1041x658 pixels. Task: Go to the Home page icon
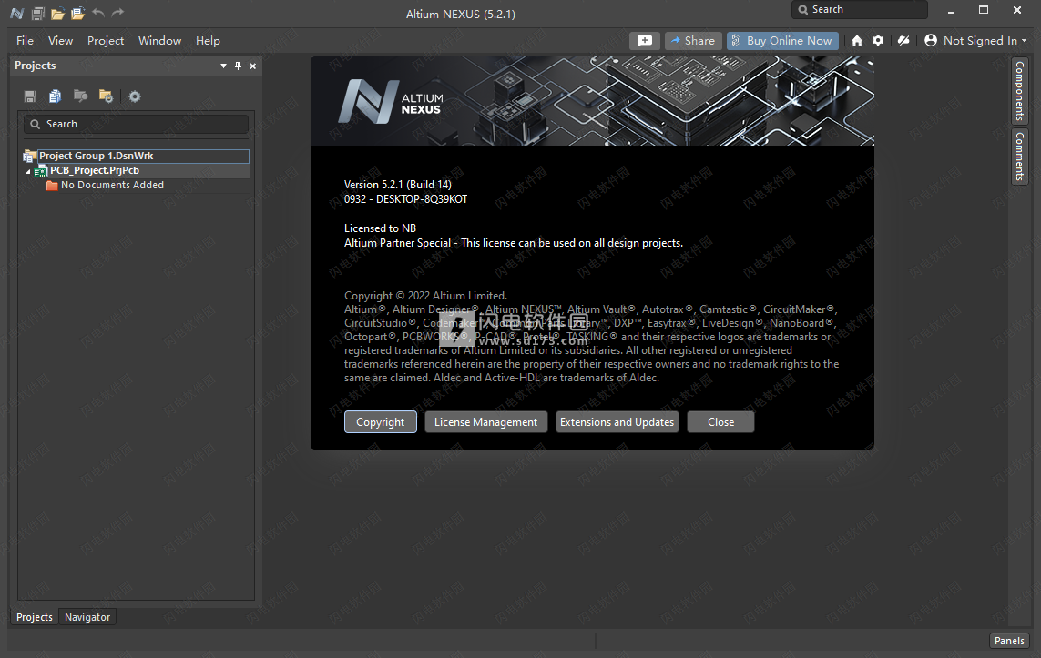tap(857, 40)
